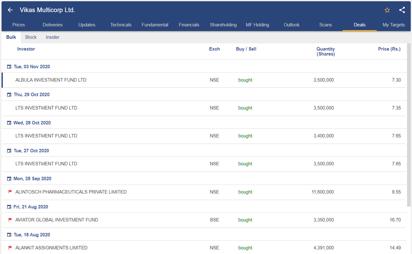Click the Buy / Sell column header
The width and height of the screenshot is (412, 254).
click(246, 49)
